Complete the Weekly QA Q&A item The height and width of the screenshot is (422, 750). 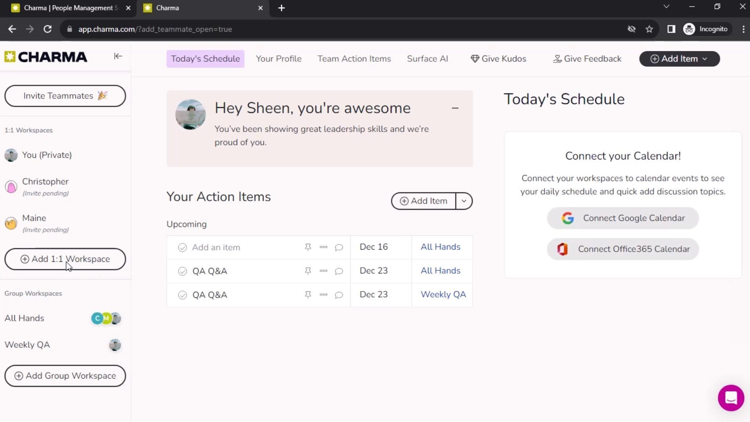click(x=182, y=295)
